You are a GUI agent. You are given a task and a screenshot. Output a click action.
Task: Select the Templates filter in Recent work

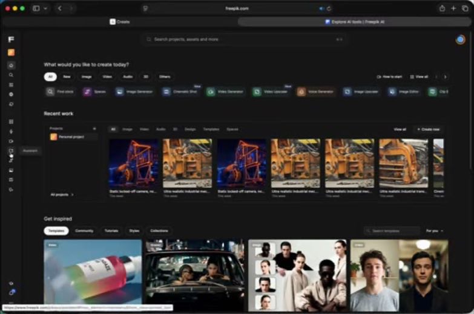tap(211, 129)
